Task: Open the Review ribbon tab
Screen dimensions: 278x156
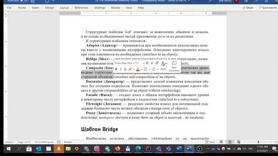Action: tap(116, 8)
